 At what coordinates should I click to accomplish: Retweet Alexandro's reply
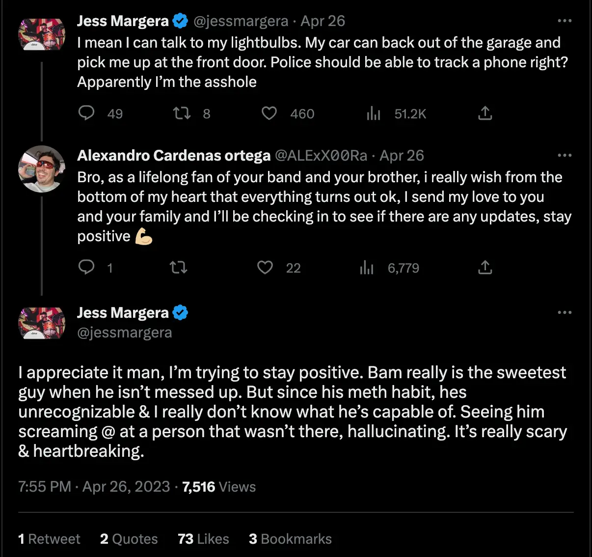pyautogui.click(x=178, y=268)
